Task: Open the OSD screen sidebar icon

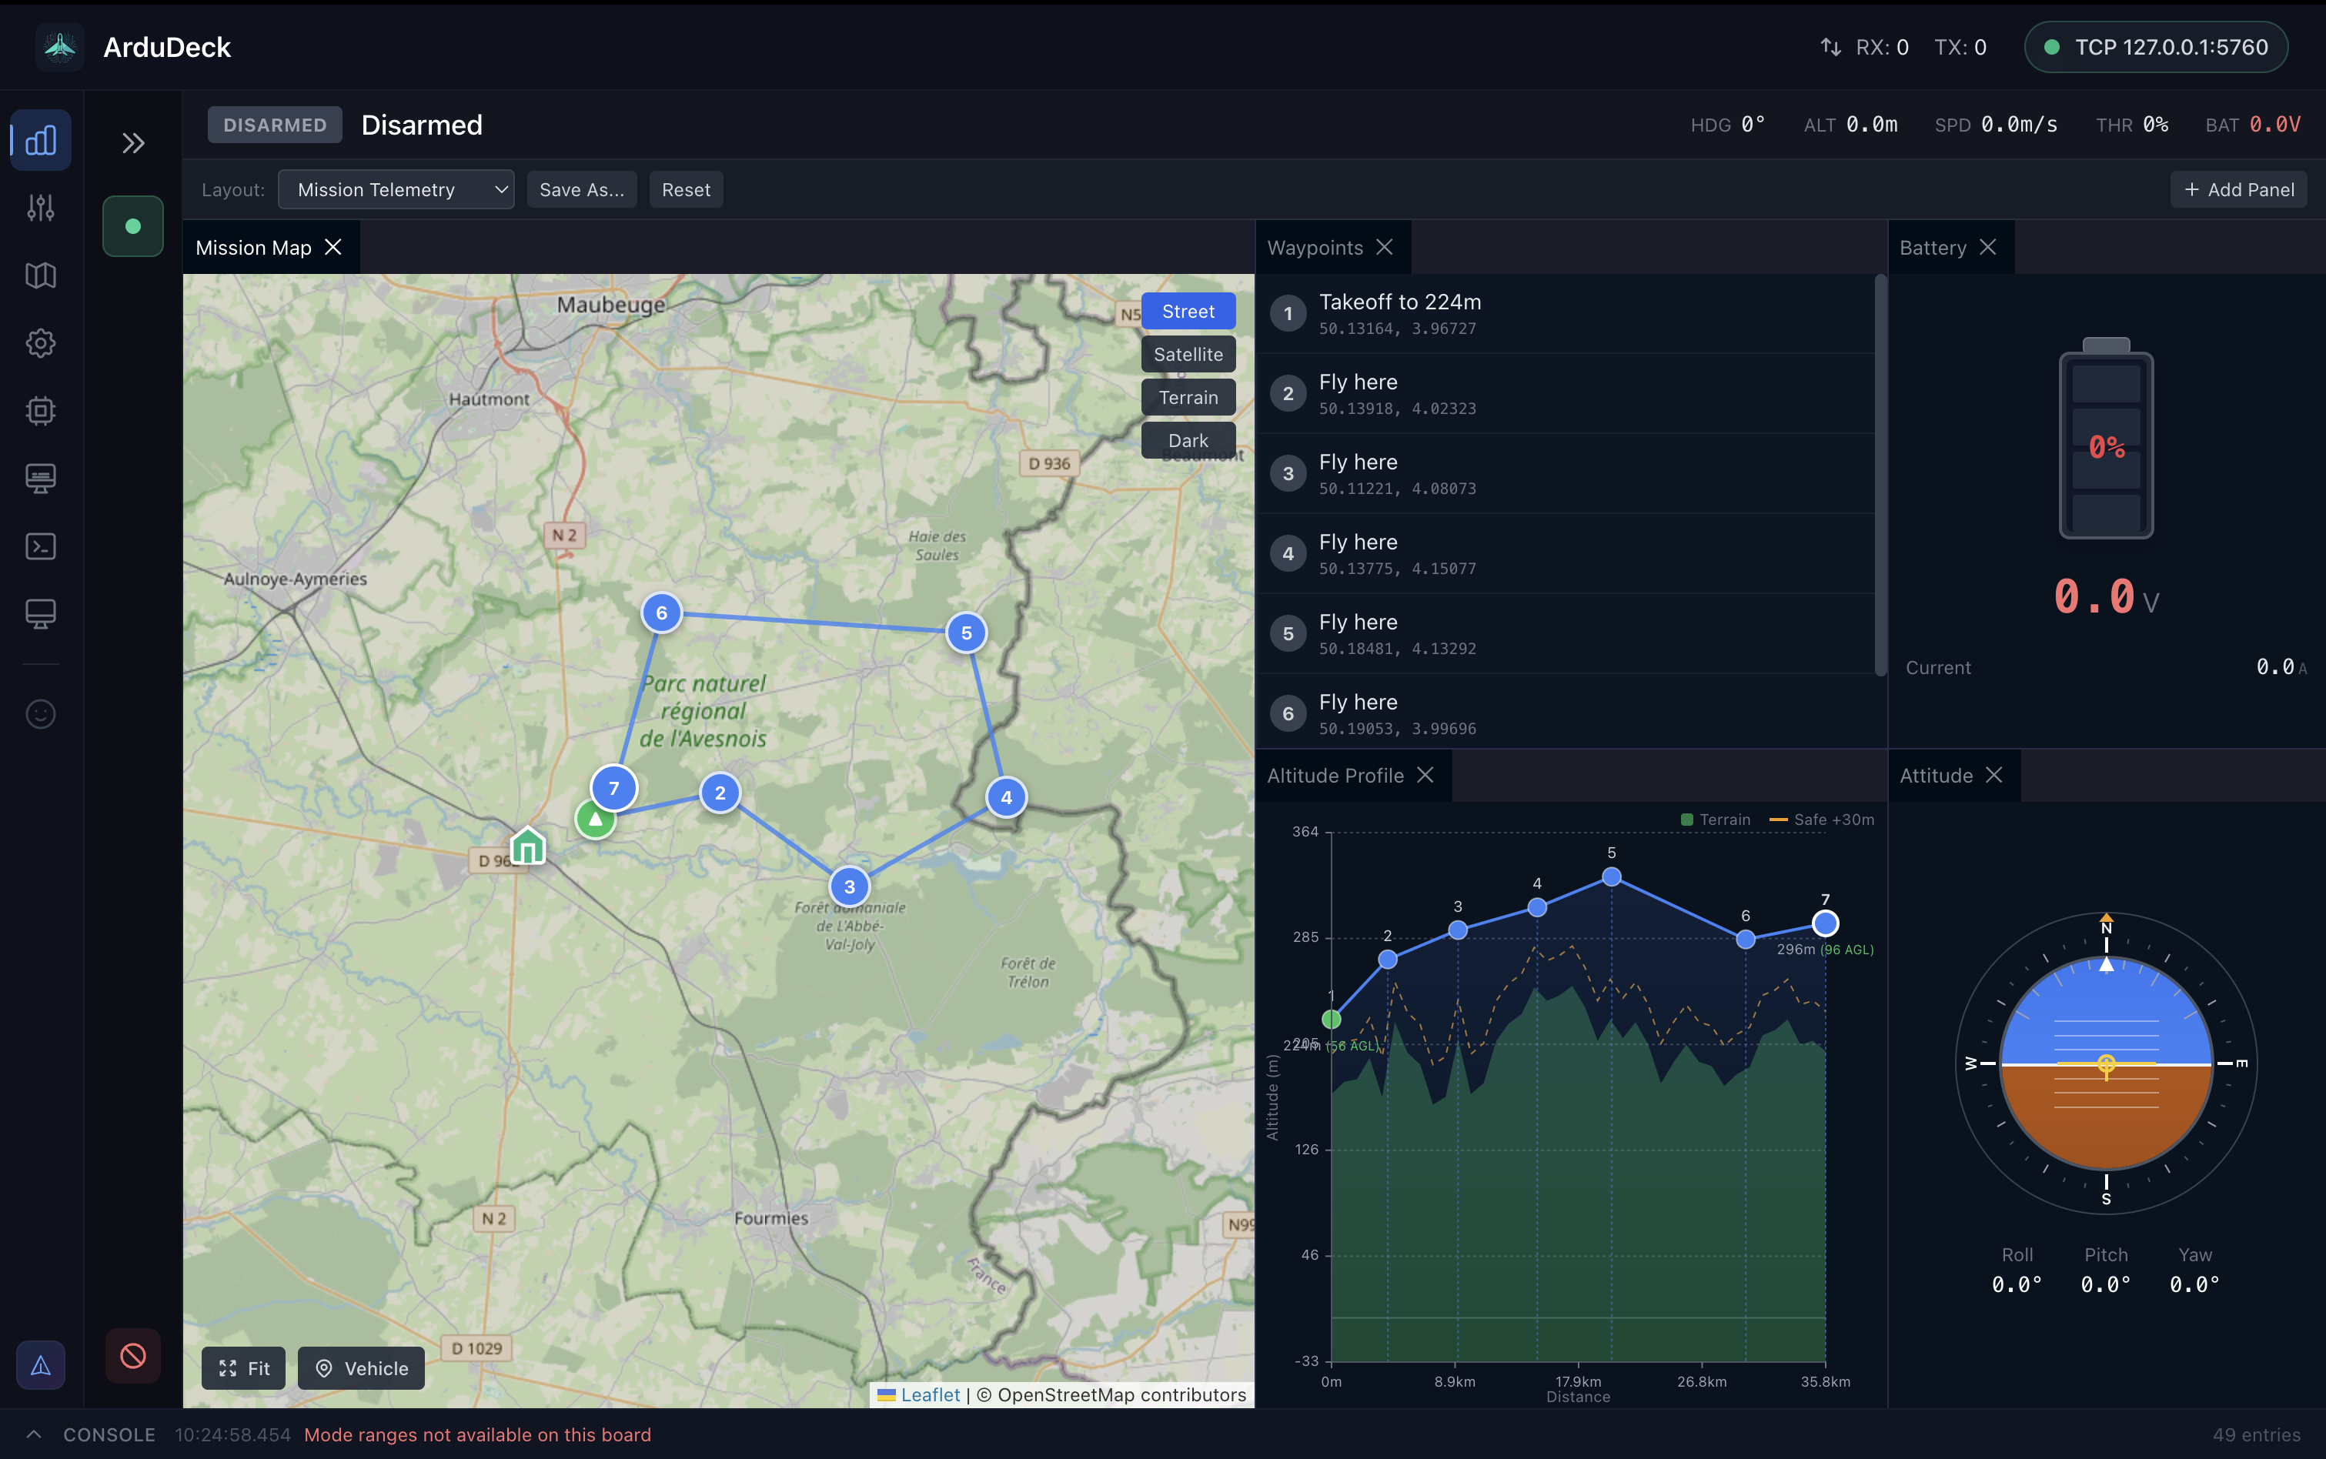Action: (x=41, y=479)
